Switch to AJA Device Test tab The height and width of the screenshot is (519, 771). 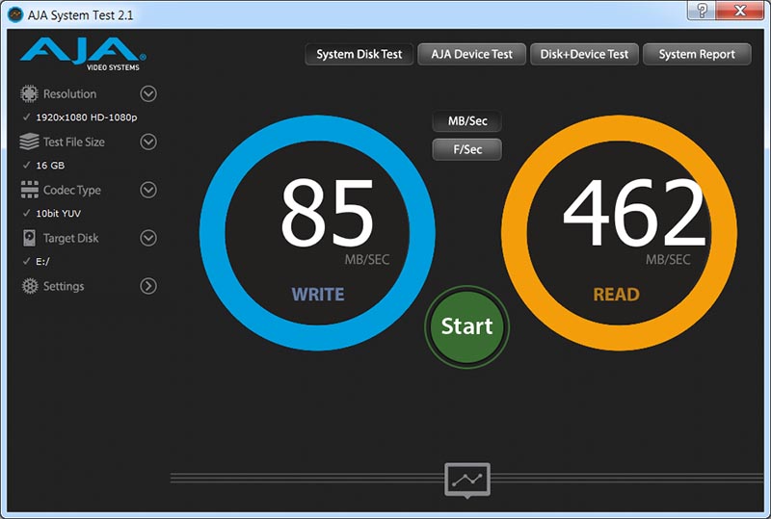point(471,54)
